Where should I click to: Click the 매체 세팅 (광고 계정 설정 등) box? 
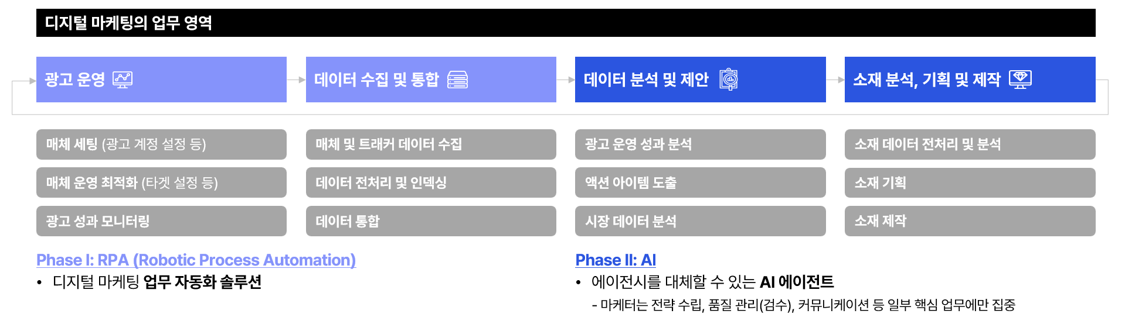click(x=161, y=144)
